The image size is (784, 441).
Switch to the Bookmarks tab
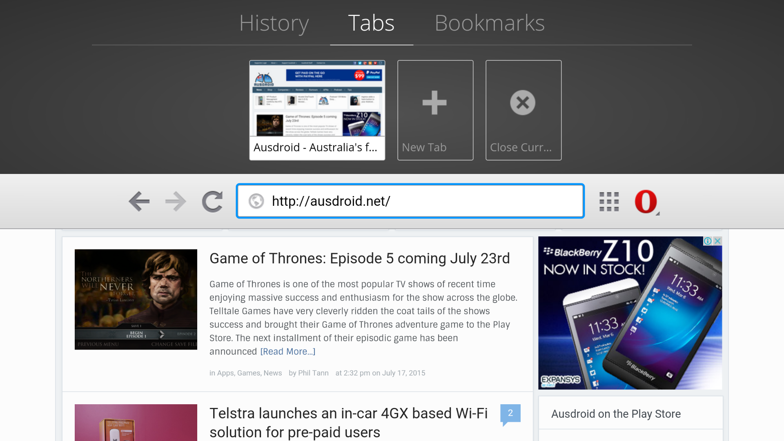click(490, 23)
